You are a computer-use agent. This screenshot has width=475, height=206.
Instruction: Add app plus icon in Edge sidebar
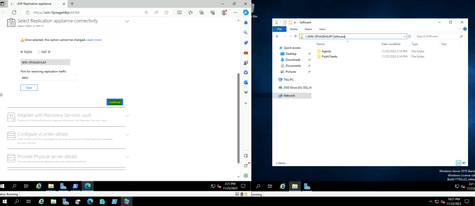coord(246,103)
